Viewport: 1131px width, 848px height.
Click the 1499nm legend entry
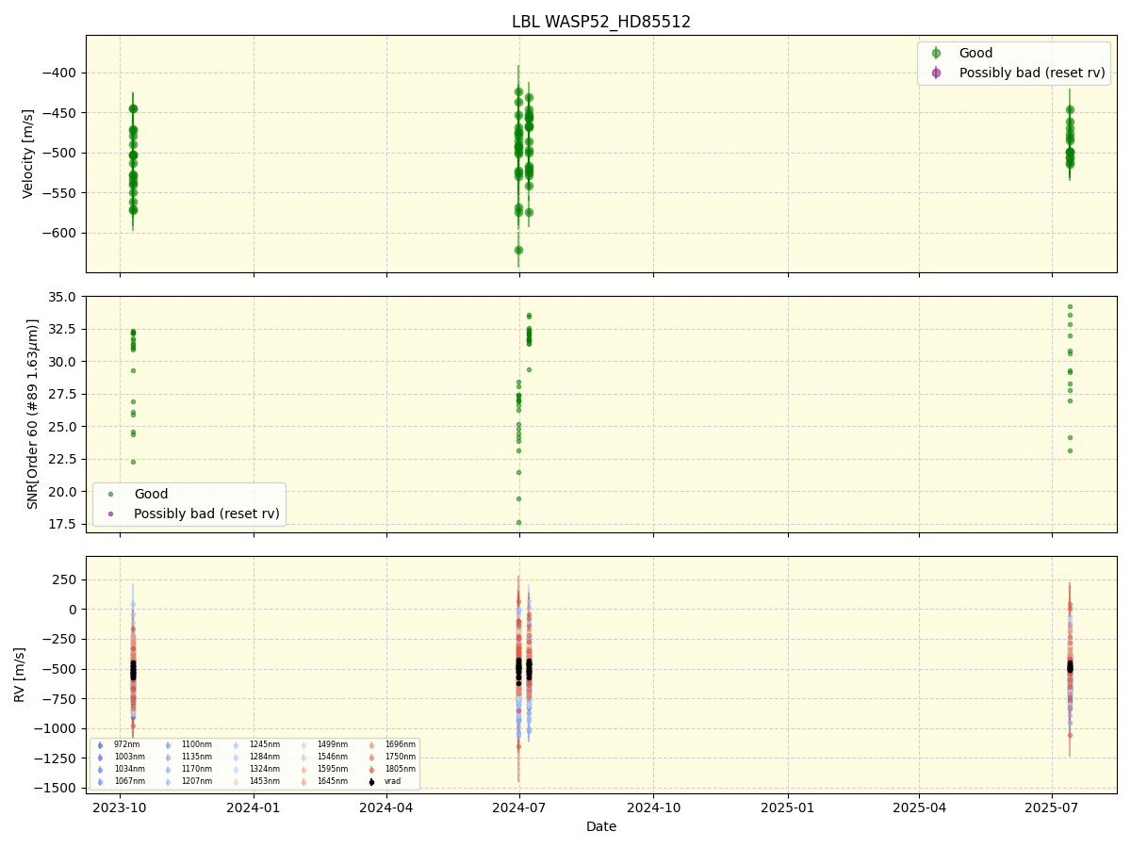click(323, 744)
